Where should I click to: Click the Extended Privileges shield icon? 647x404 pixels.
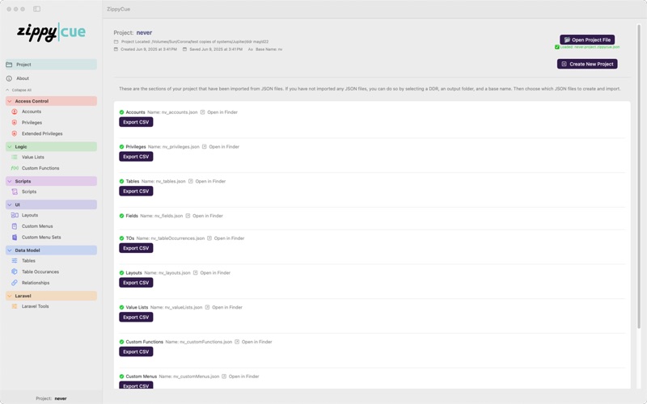[x=15, y=134]
